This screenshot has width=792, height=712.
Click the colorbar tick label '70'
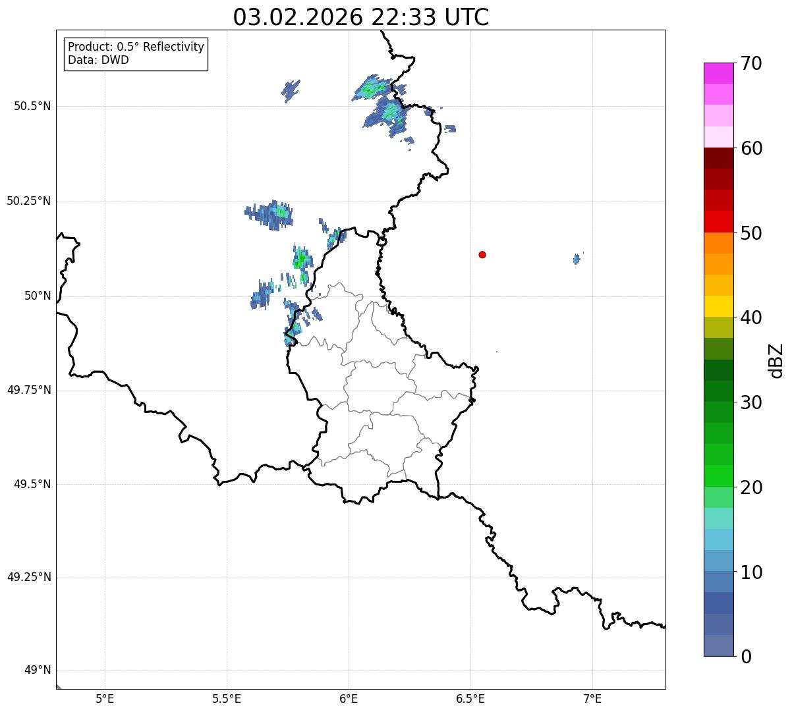(751, 63)
